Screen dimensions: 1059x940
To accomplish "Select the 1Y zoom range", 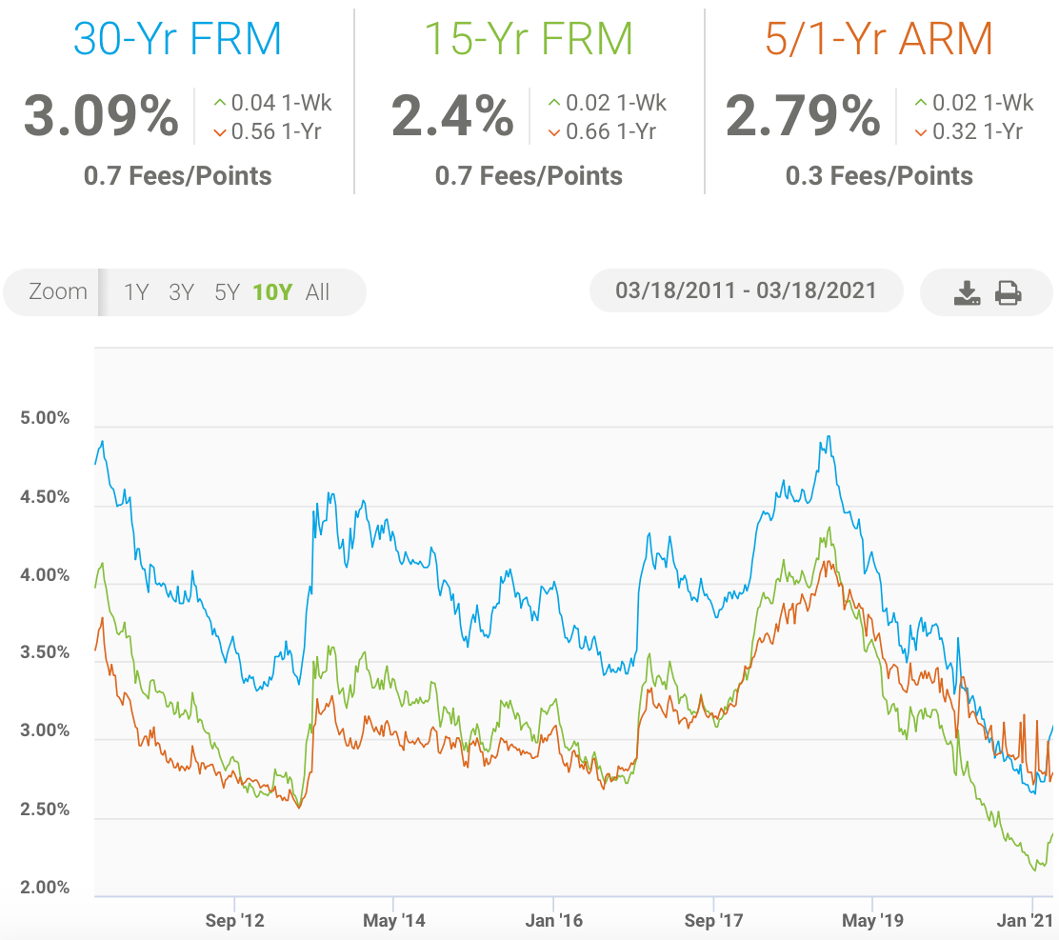I will pos(136,292).
